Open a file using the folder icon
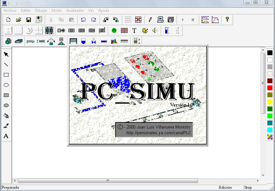 [x=18, y=19]
